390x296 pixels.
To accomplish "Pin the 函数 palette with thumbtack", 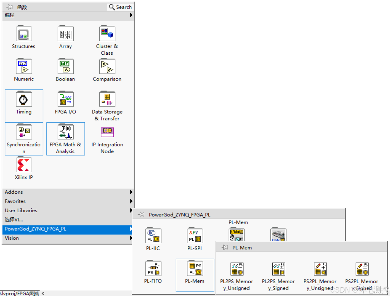I will click(x=9, y=7).
